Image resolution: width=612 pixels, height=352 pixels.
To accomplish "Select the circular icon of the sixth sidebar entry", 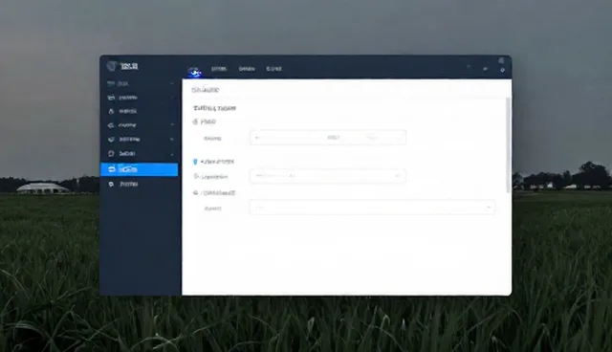I will pyautogui.click(x=111, y=153).
